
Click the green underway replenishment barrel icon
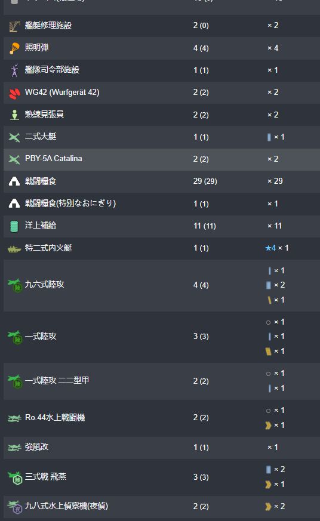(x=14, y=226)
